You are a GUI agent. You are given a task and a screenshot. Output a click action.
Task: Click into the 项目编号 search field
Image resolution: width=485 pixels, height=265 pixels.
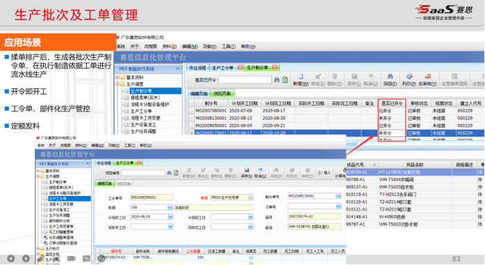click(x=143, y=172)
